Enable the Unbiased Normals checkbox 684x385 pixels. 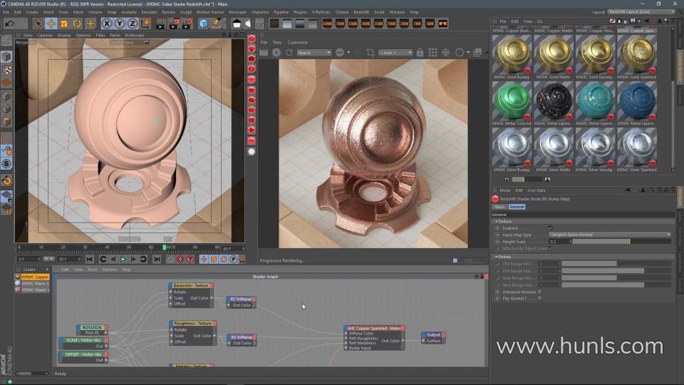pos(539,291)
